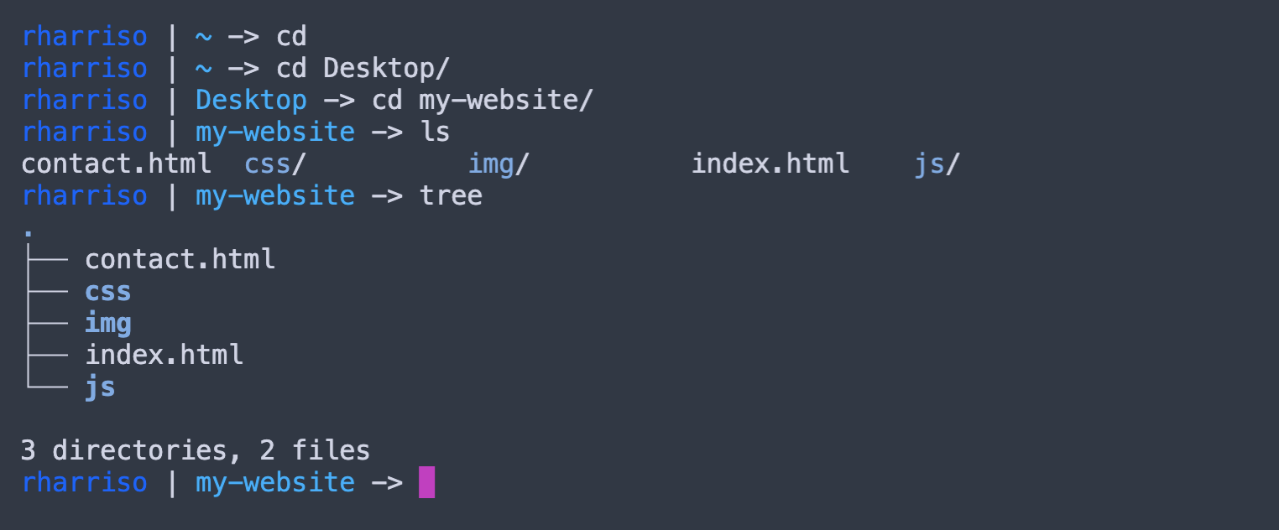Click index.html in the tree listing
The height and width of the screenshot is (530, 1279).
tap(164, 355)
